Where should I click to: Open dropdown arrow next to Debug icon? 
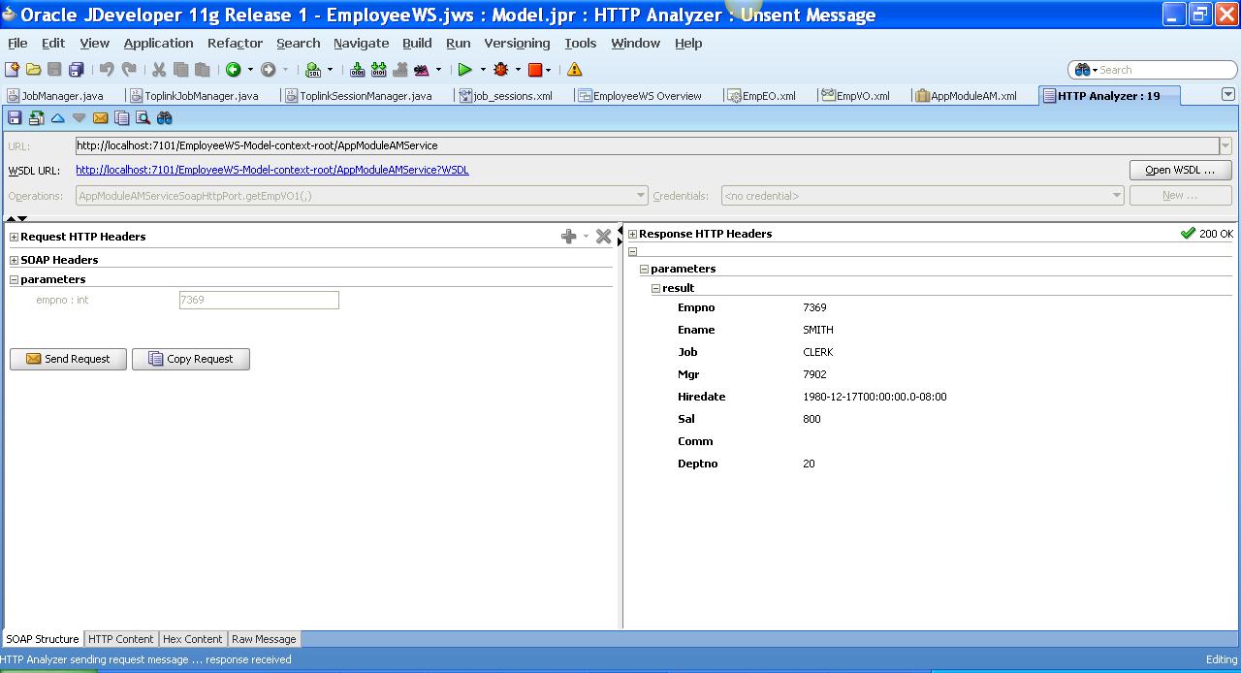tap(518, 70)
